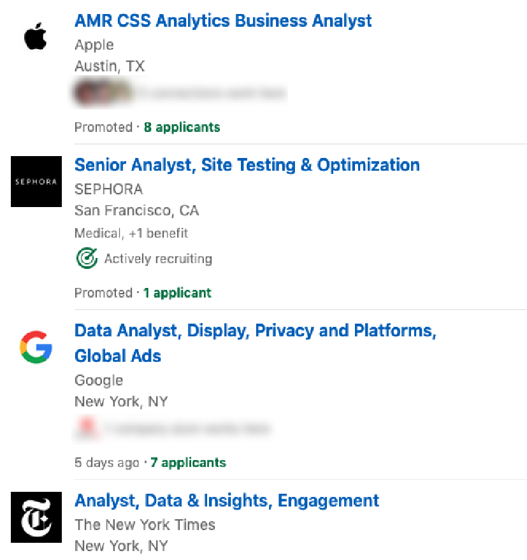
Task: Click The New York Times logo
Action: pyautogui.click(x=36, y=517)
